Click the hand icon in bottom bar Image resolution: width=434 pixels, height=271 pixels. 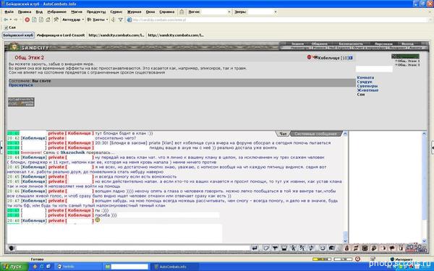[x=383, y=248]
